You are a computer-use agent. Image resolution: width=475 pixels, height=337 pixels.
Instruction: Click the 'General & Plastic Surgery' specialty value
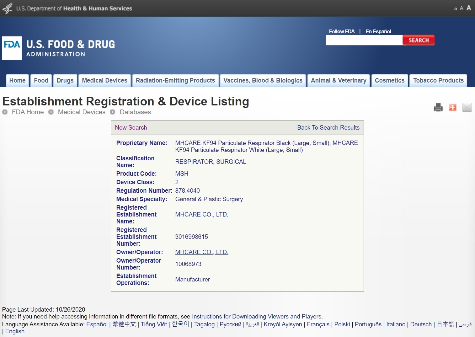209,199
